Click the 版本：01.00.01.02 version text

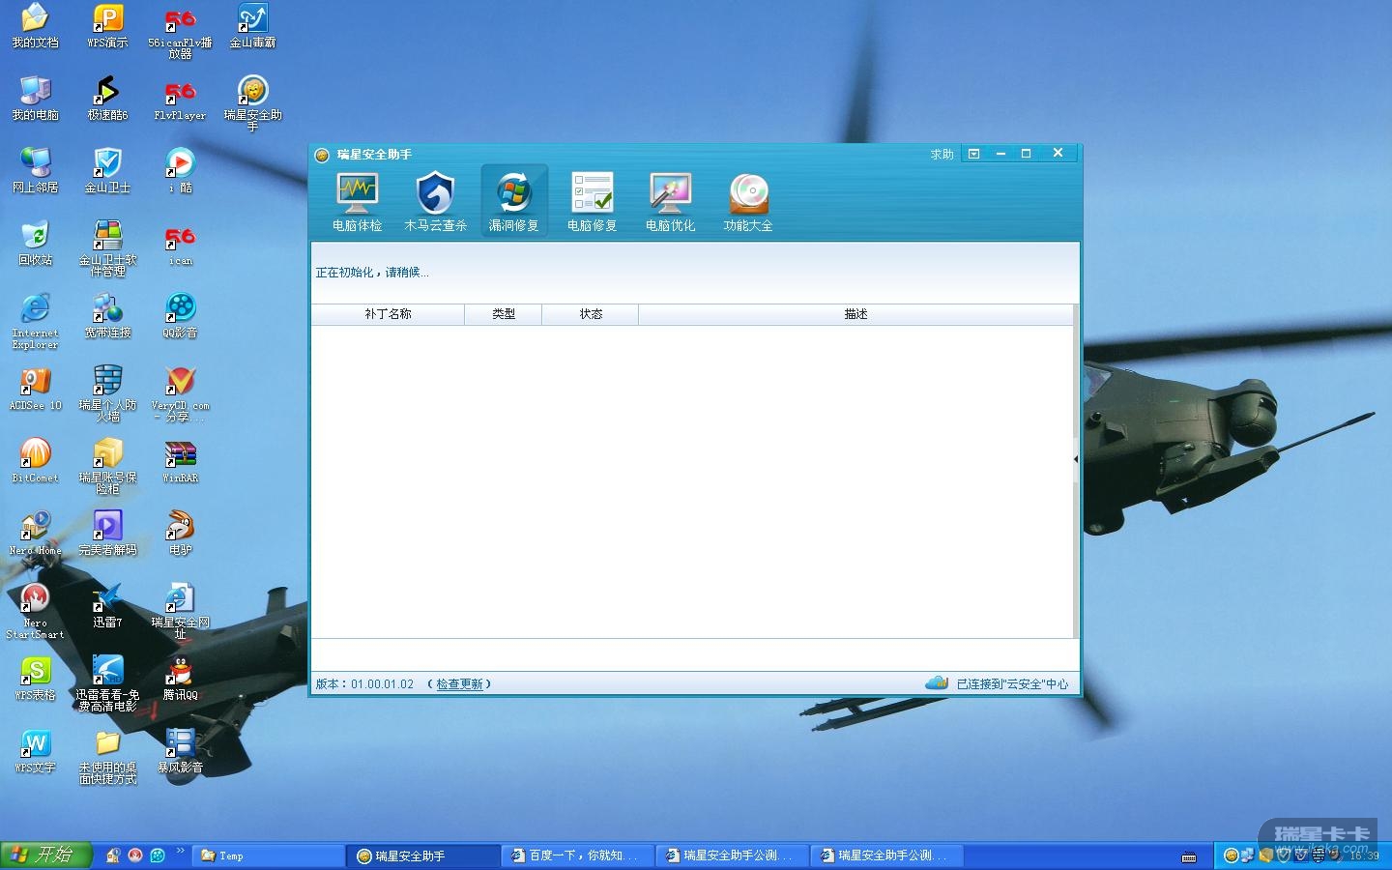click(x=364, y=684)
